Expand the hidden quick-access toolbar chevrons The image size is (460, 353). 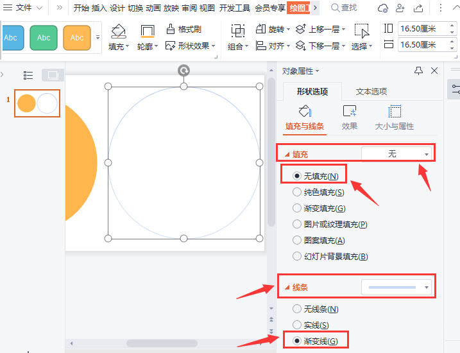tap(59, 8)
